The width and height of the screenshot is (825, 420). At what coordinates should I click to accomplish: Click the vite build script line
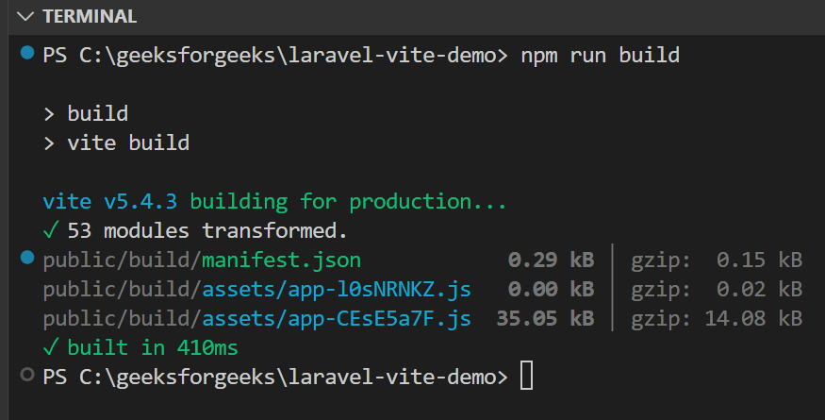(x=128, y=143)
